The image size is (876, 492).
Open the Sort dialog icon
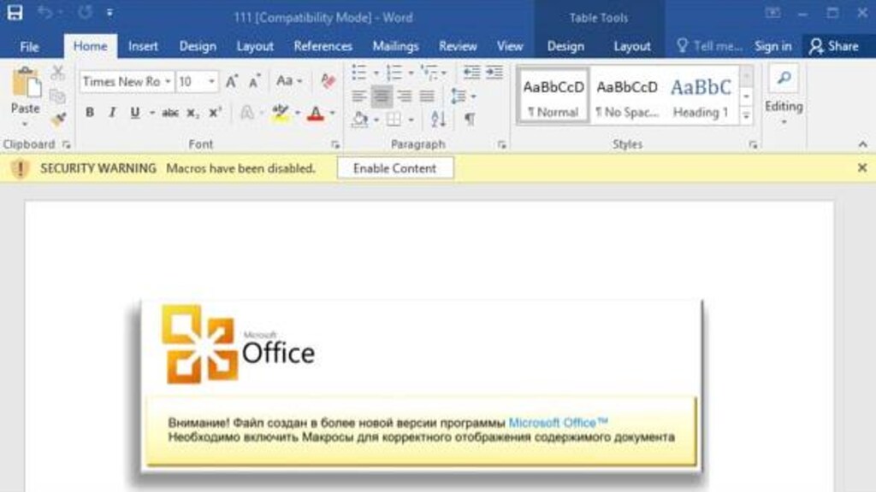[439, 119]
